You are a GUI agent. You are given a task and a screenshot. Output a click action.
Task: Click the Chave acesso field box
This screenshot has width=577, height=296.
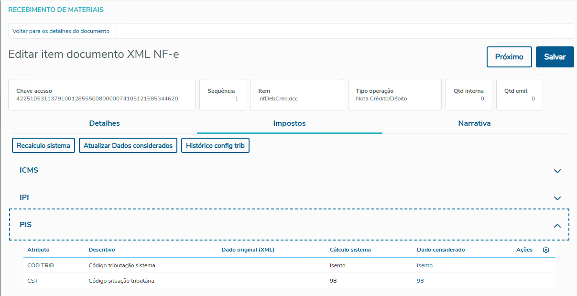pos(102,95)
